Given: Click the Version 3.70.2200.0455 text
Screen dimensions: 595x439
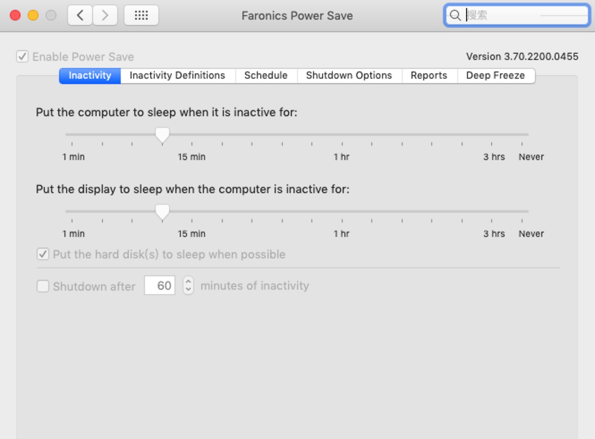Looking at the screenshot, I should coord(522,56).
